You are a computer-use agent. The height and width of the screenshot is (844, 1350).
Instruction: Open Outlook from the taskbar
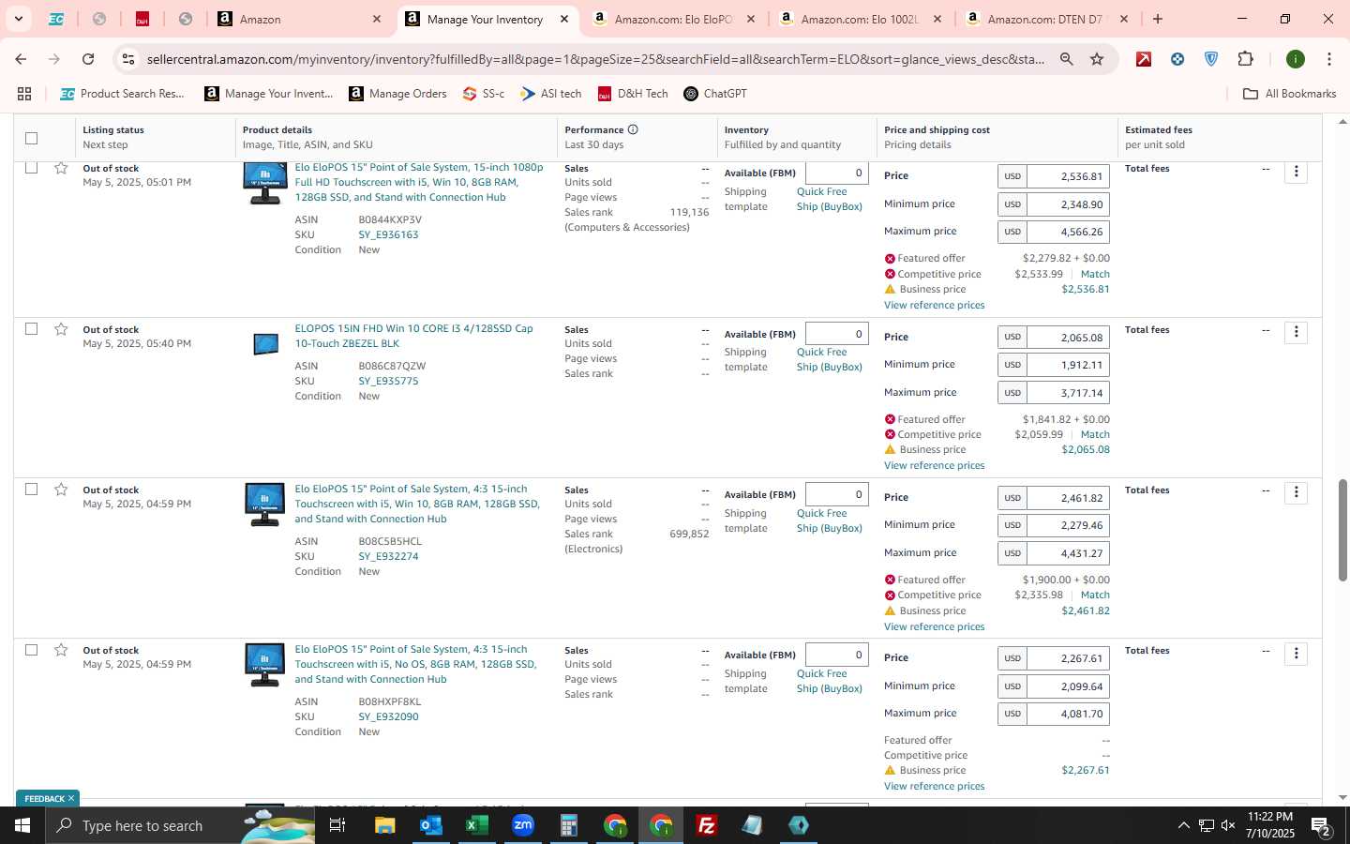coord(430,825)
